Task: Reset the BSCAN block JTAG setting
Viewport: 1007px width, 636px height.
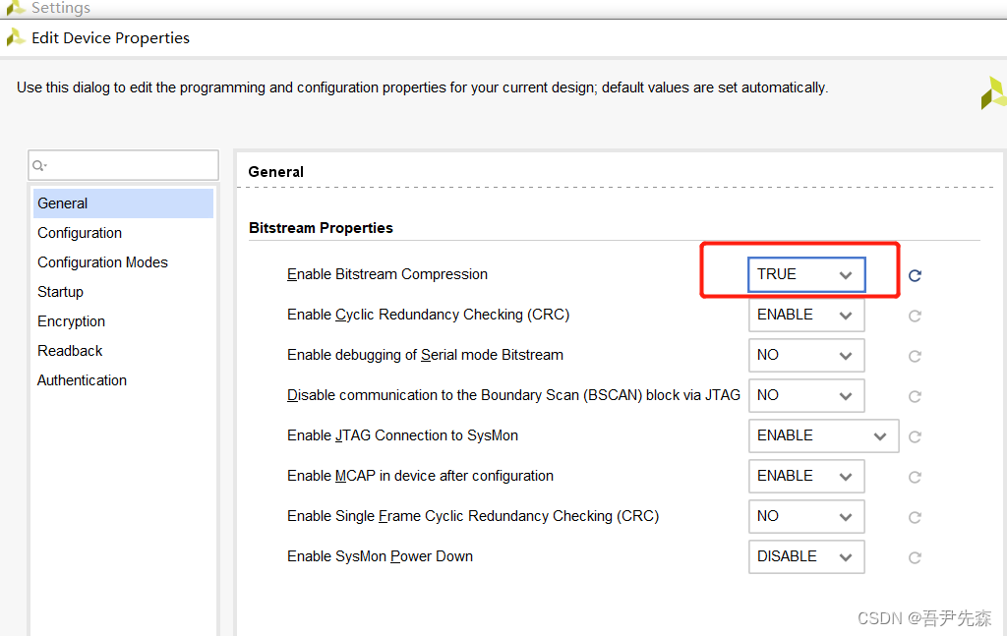Action: 916,396
